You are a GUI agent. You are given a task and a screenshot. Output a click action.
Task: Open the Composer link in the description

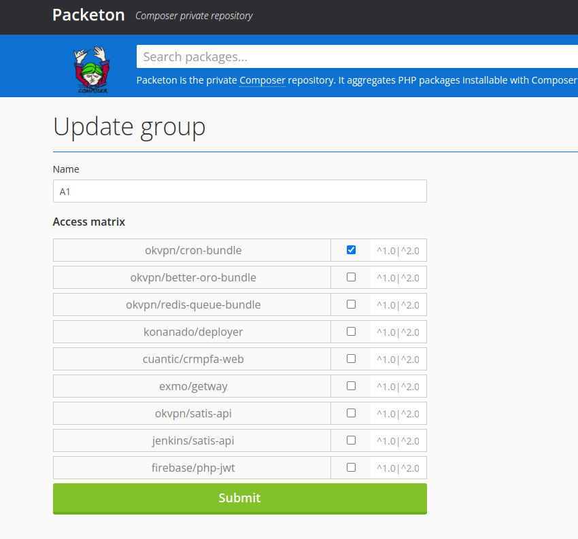pos(262,80)
